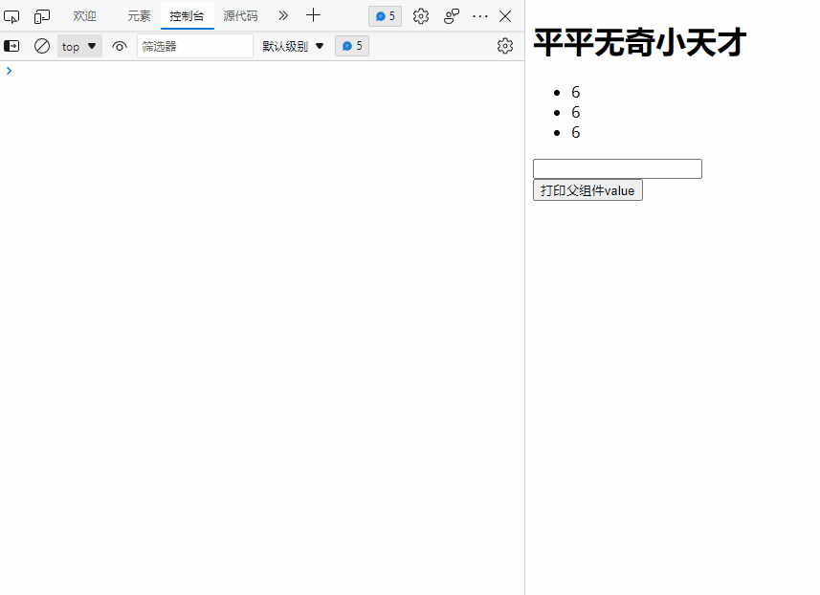This screenshot has height=595, width=820.
Task: Click inside the 筛选器 filter input
Action: point(194,45)
